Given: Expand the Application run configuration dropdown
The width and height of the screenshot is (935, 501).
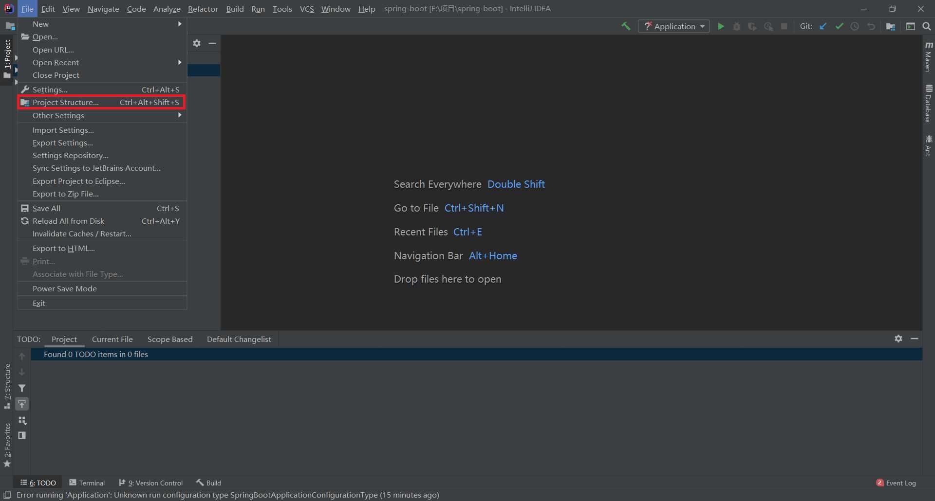Looking at the screenshot, I should (674, 26).
